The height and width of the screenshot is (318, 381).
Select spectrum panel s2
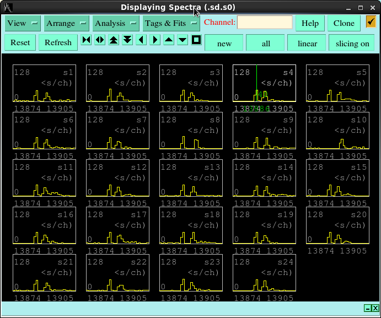coord(118,83)
